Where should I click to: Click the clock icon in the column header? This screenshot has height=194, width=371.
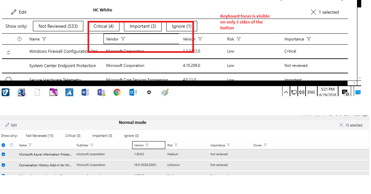tap(20, 39)
